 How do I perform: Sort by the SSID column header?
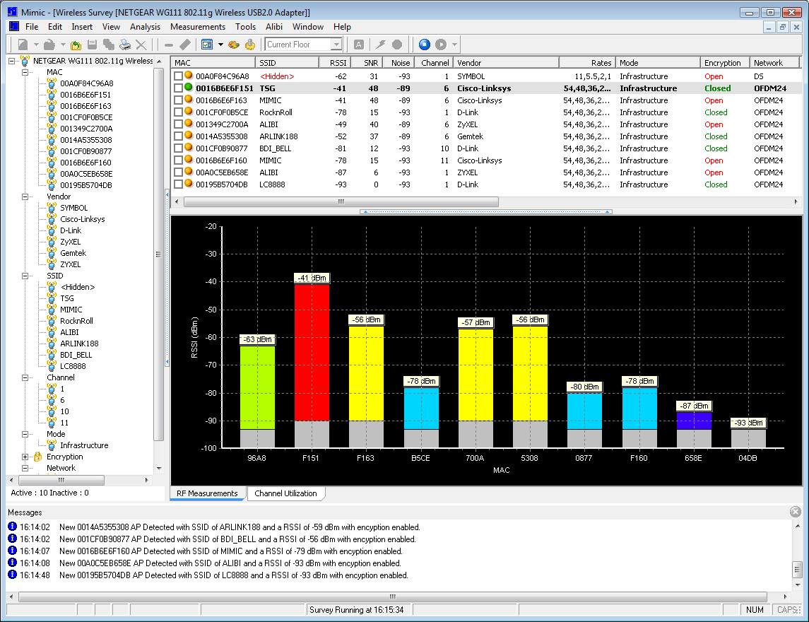click(x=287, y=63)
